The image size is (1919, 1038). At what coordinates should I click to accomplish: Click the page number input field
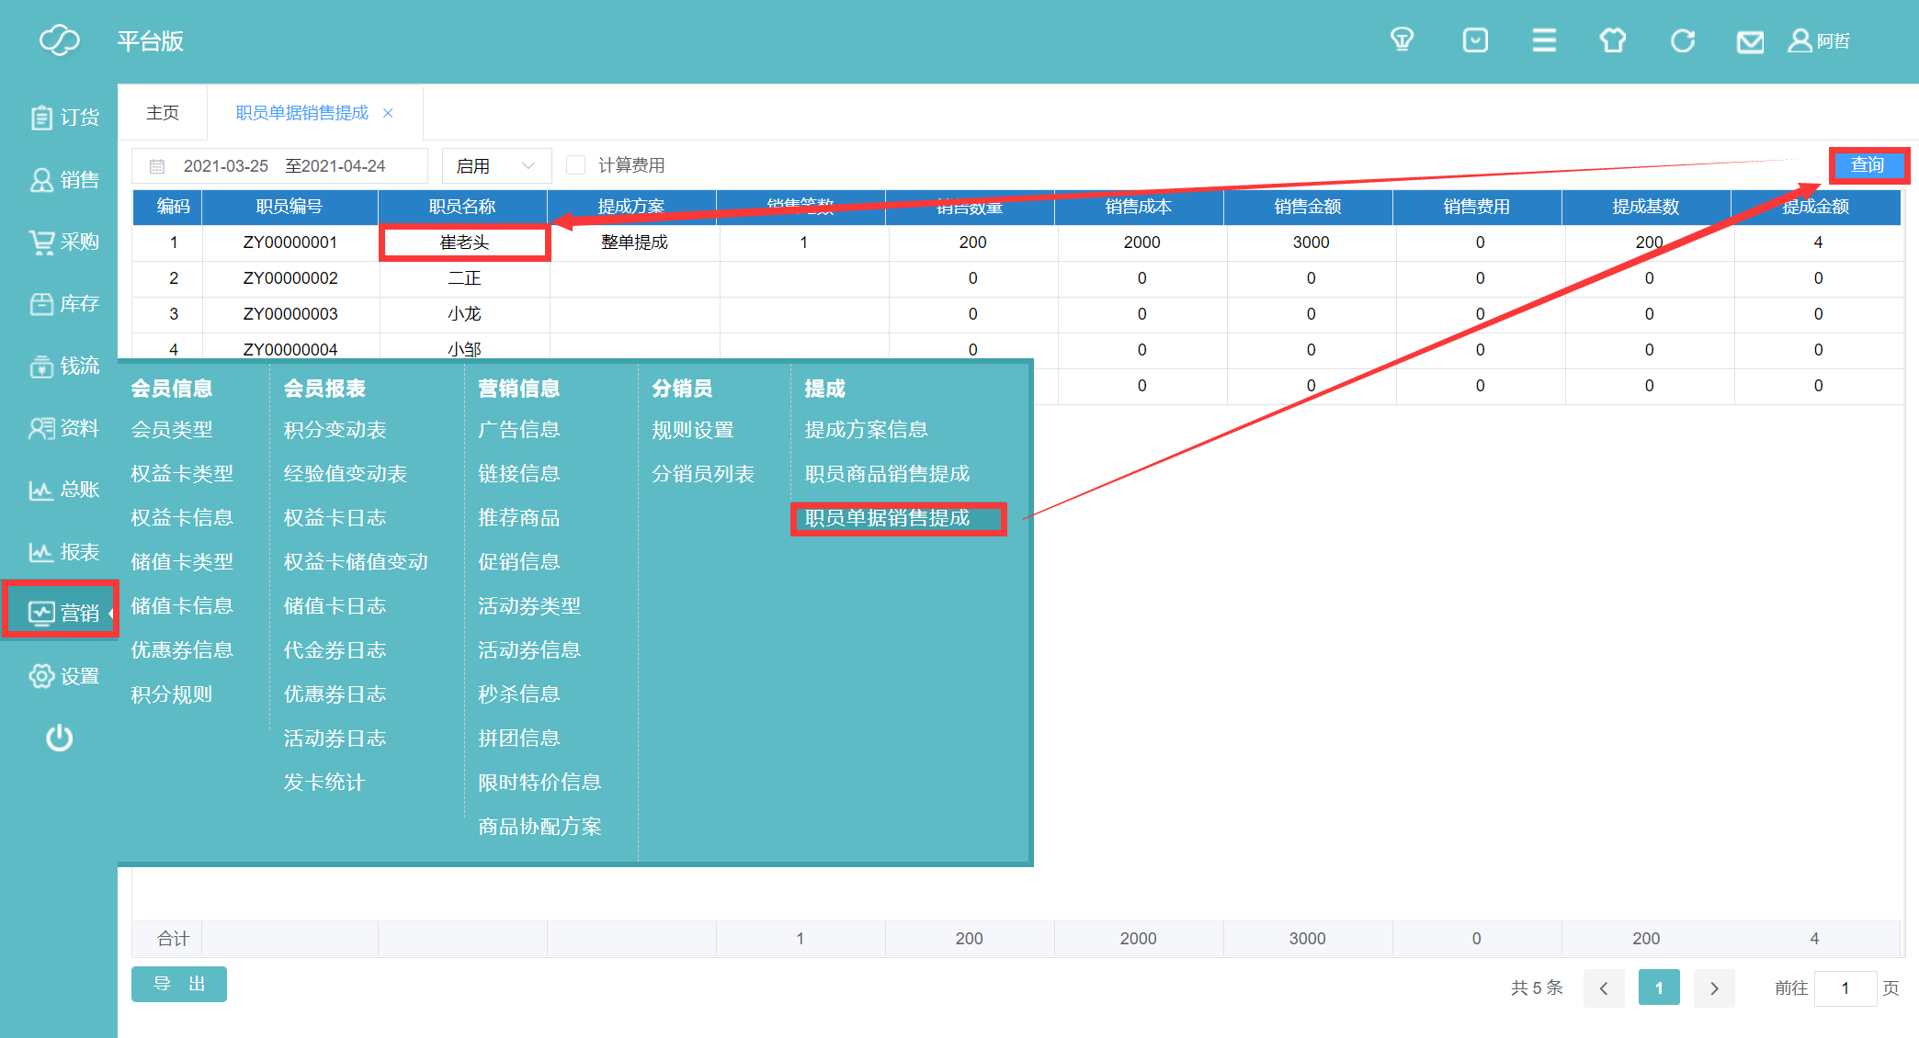[1845, 988]
